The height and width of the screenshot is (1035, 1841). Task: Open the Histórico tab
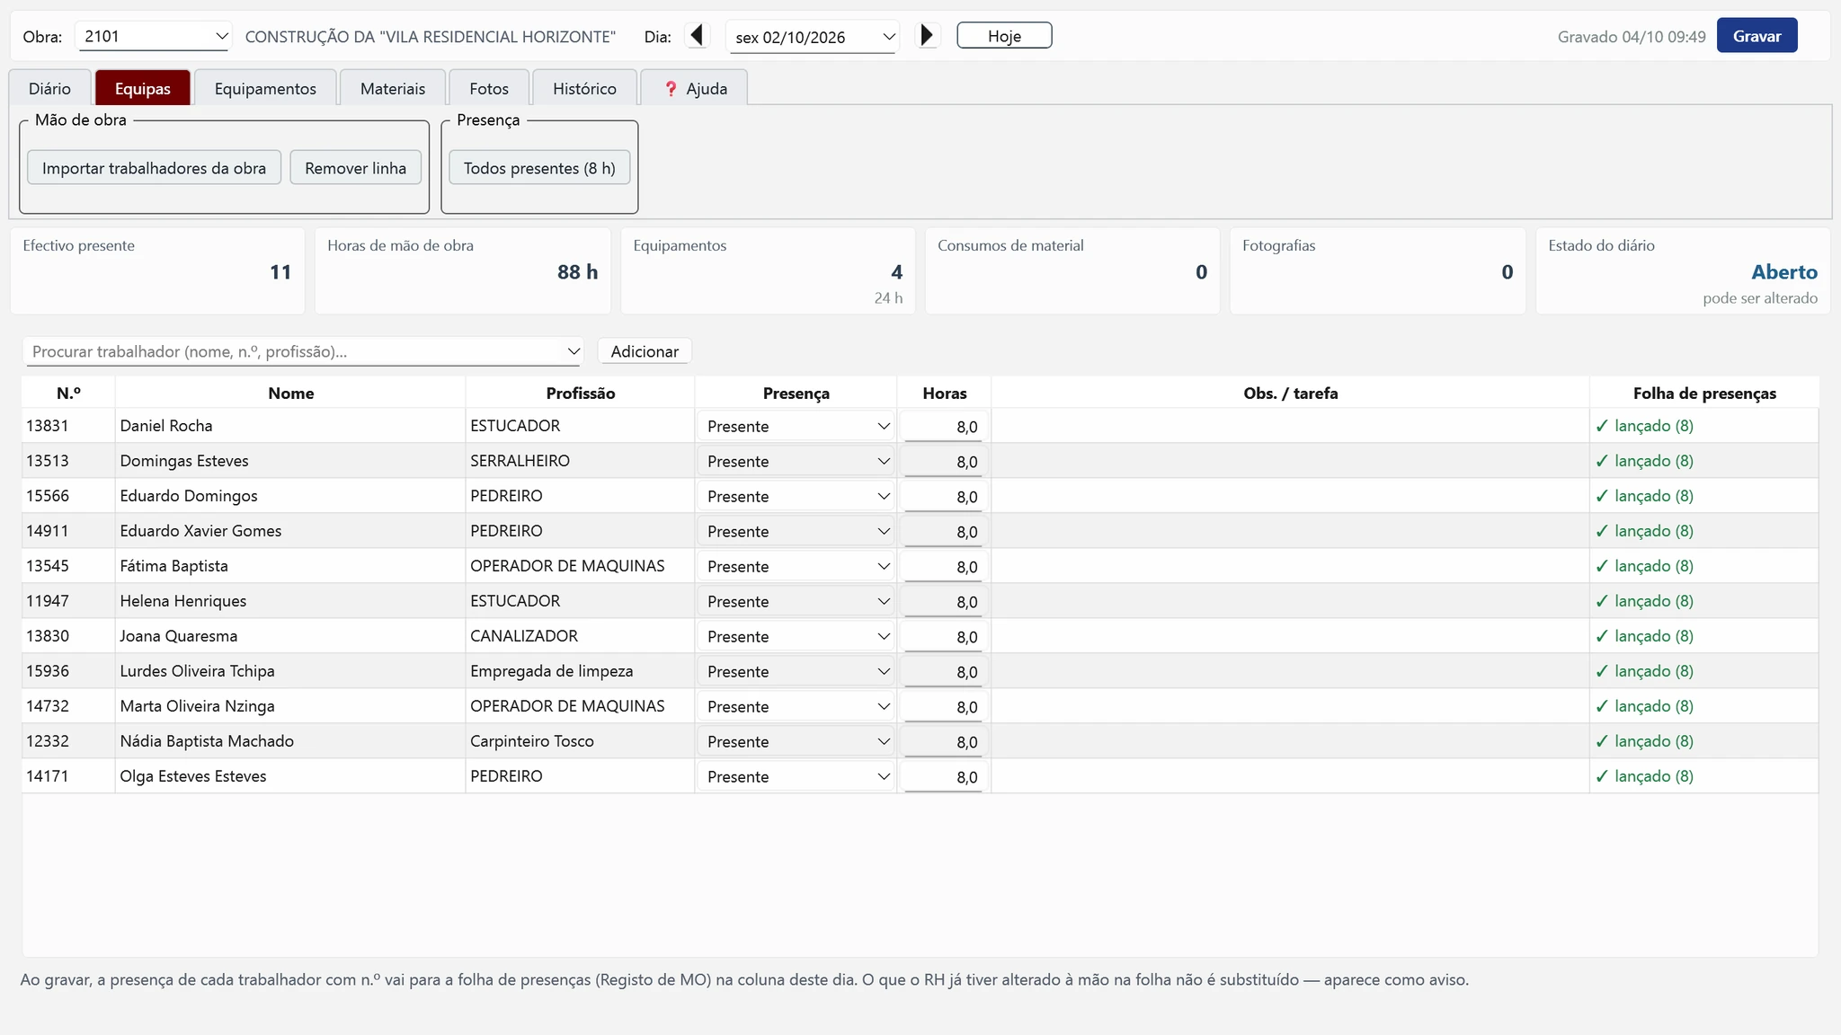tap(584, 88)
